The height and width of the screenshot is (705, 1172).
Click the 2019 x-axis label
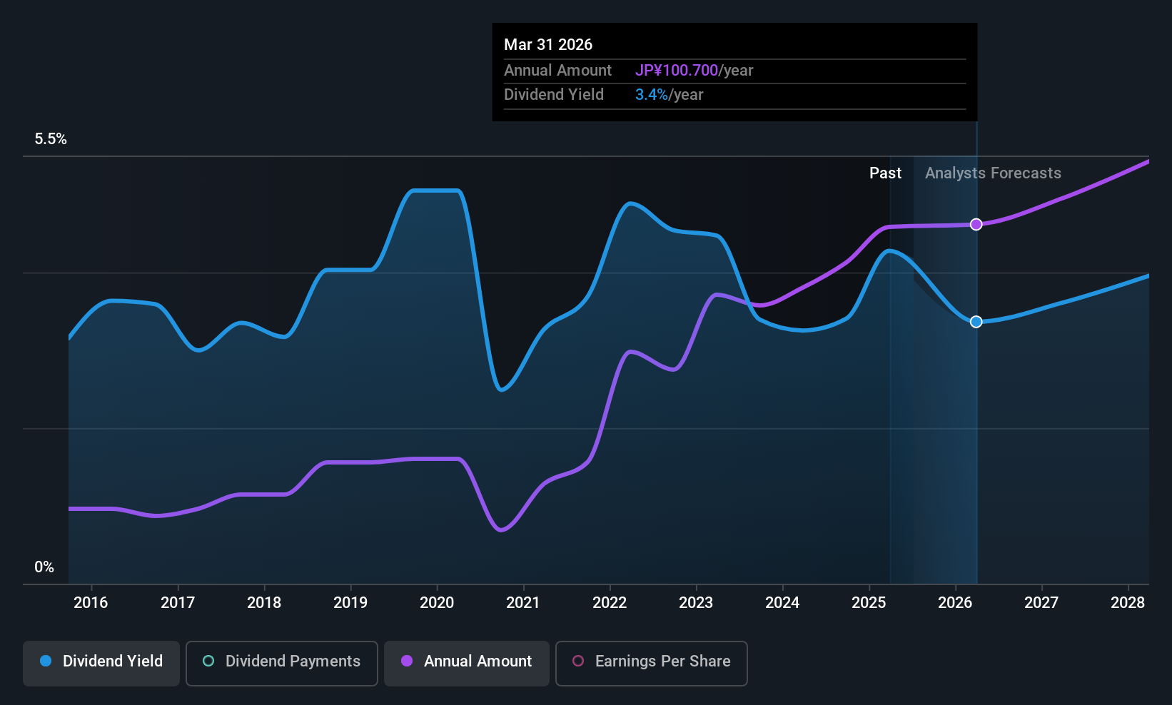coord(350,603)
